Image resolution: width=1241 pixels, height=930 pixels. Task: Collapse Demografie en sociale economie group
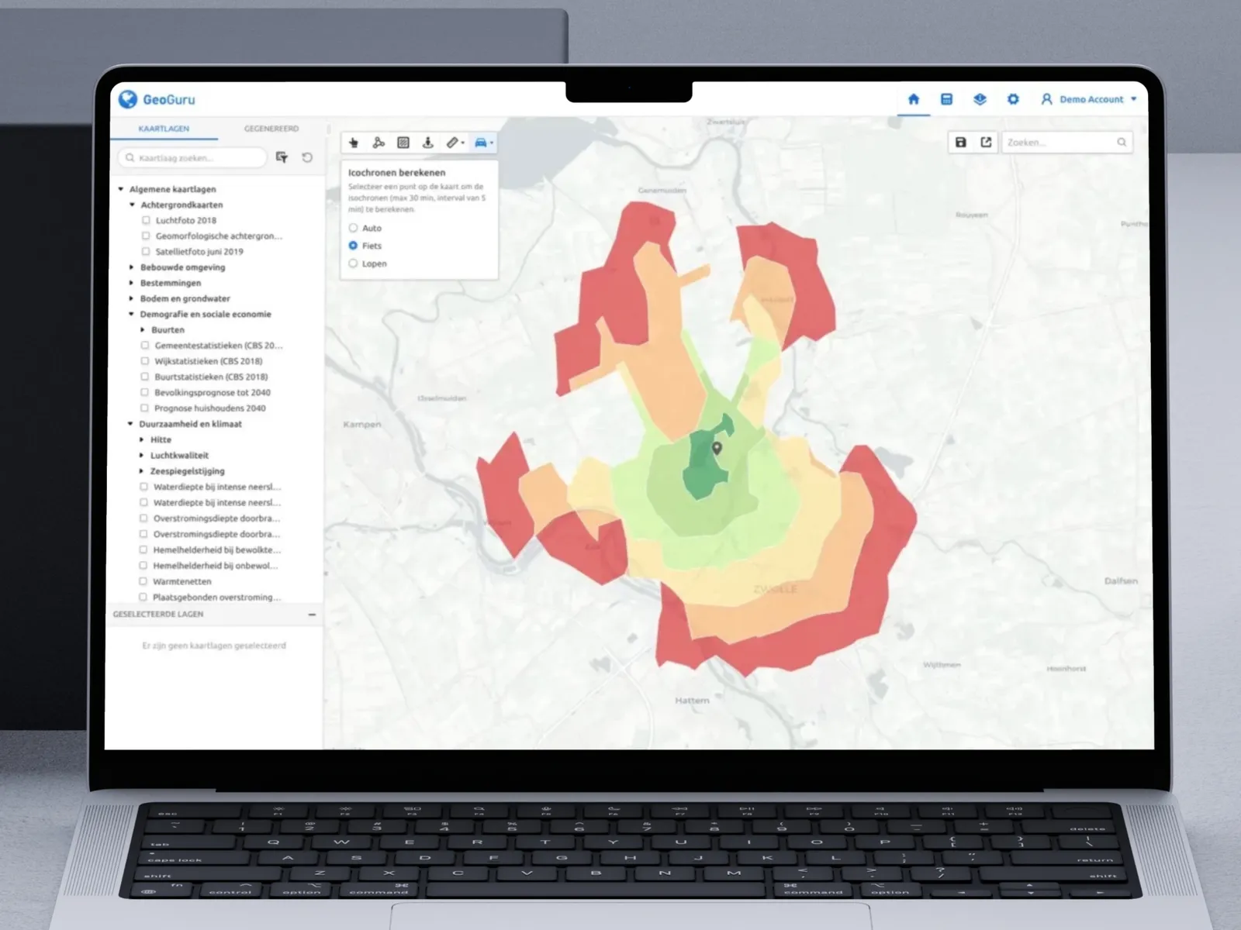pos(131,314)
